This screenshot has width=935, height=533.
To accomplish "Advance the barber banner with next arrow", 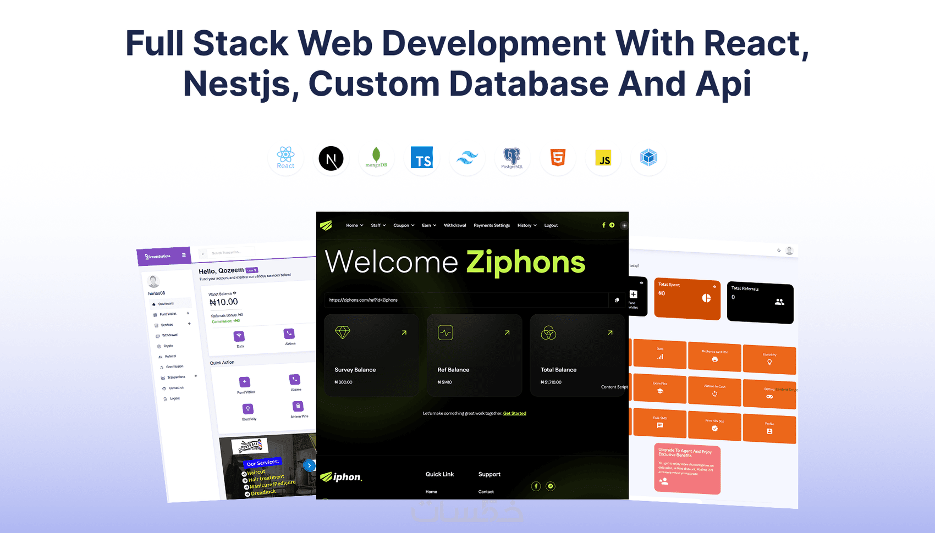I will [x=310, y=465].
